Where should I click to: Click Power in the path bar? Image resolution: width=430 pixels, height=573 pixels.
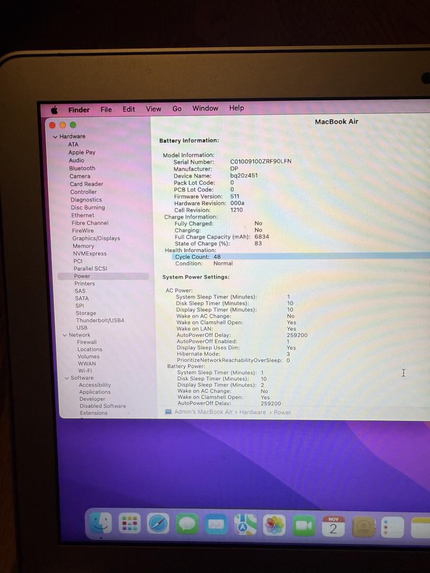click(282, 412)
